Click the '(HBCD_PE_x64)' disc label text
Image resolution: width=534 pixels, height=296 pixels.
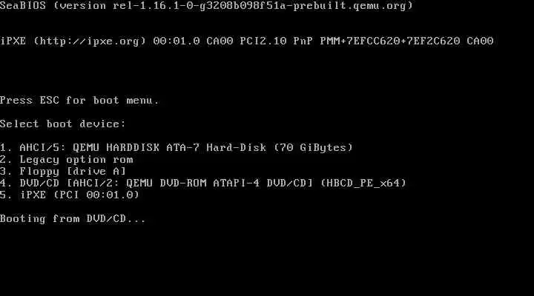click(x=363, y=184)
